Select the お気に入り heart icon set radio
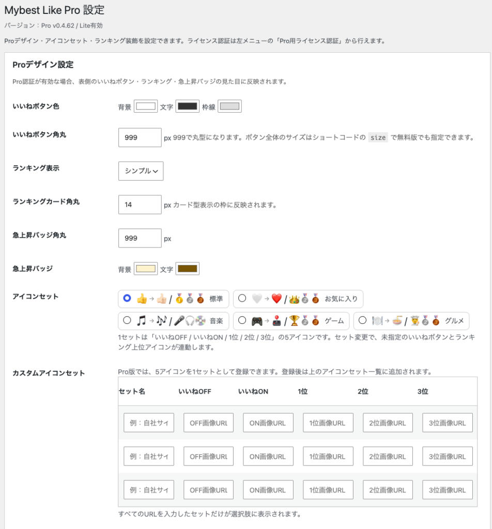Screen dimensions: 492x529 point(242,298)
